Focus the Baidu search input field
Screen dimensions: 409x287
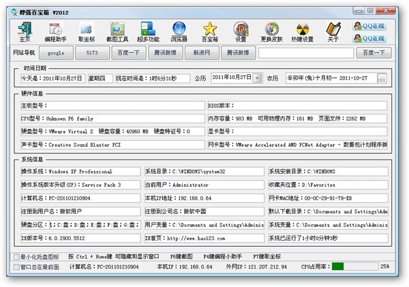tap(306, 52)
